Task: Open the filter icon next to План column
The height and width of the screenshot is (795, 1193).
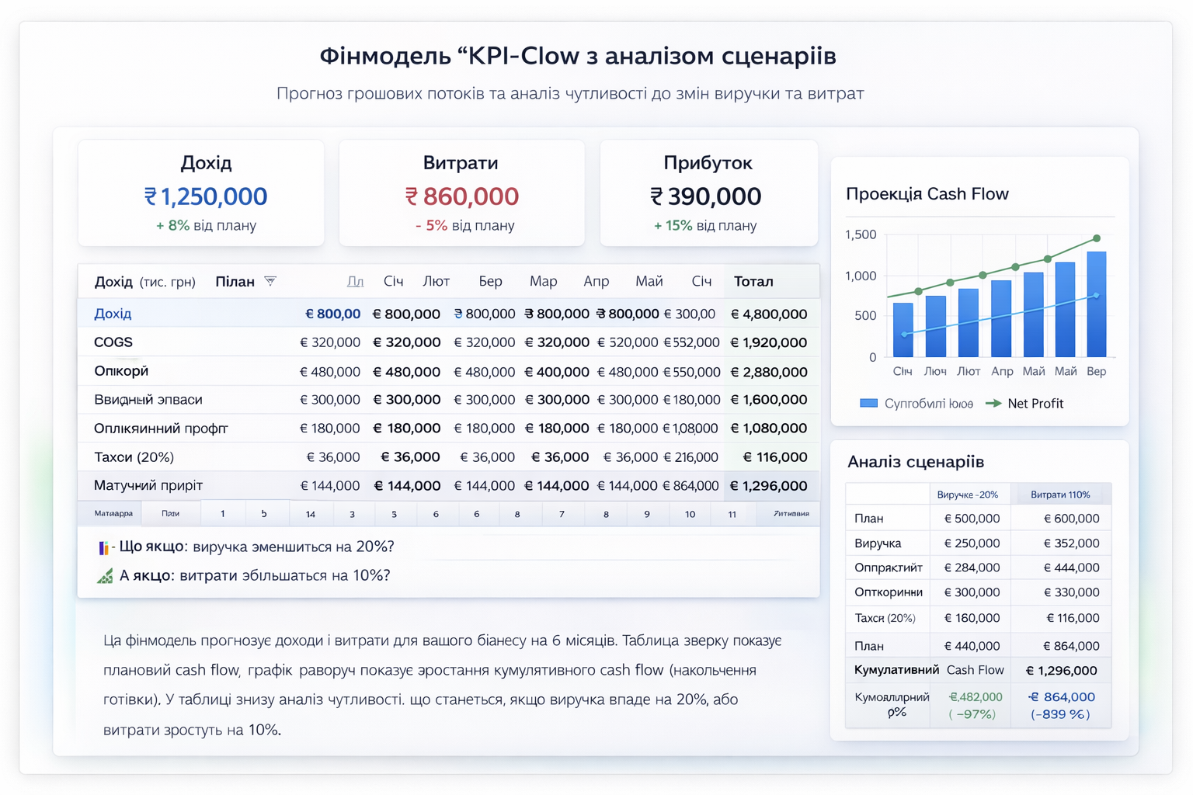Action: (x=271, y=281)
